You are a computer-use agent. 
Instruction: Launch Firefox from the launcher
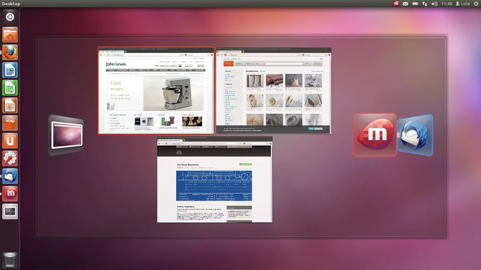point(10,52)
